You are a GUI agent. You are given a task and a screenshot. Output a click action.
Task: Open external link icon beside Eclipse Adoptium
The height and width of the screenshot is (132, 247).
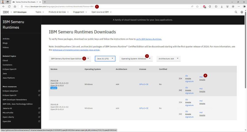tap(39, 91)
